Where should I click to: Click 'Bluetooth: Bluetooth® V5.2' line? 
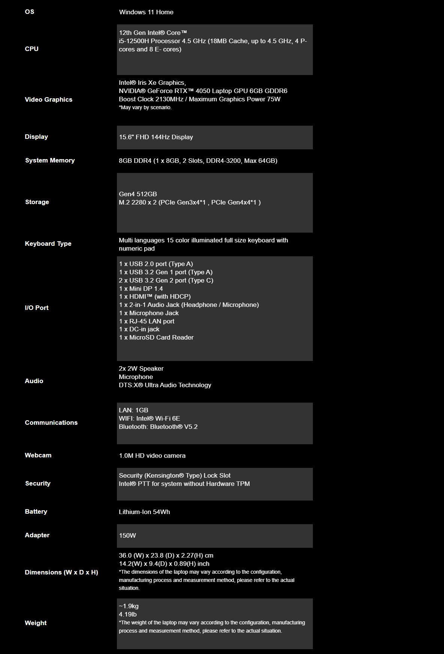click(x=158, y=427)
